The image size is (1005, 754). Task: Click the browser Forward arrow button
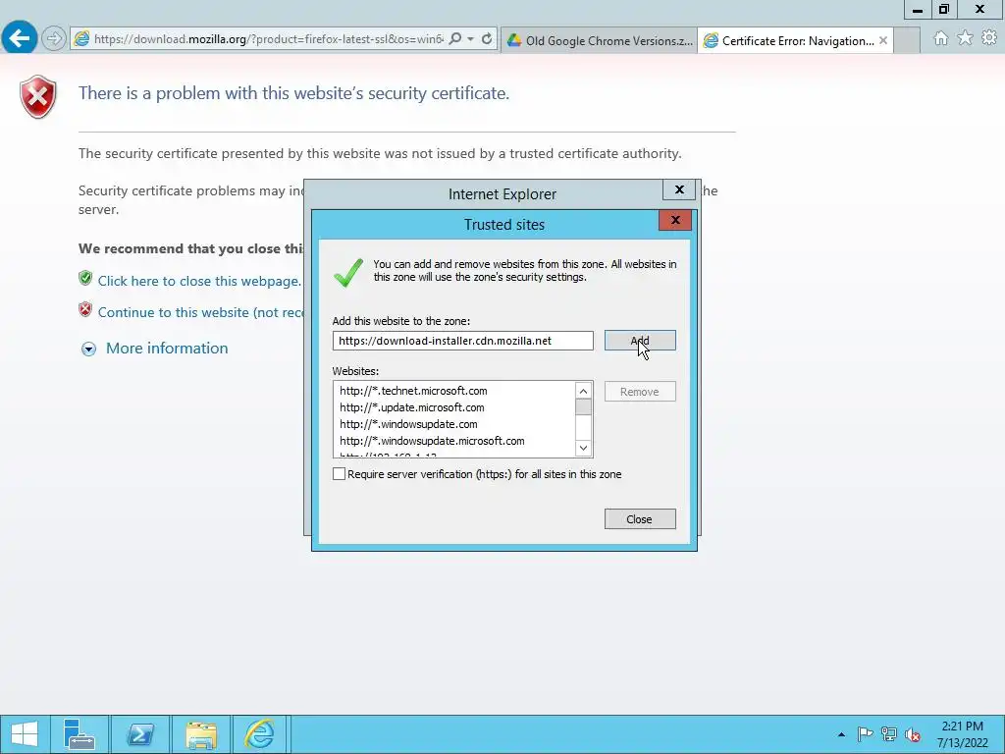tap(54, 39)
